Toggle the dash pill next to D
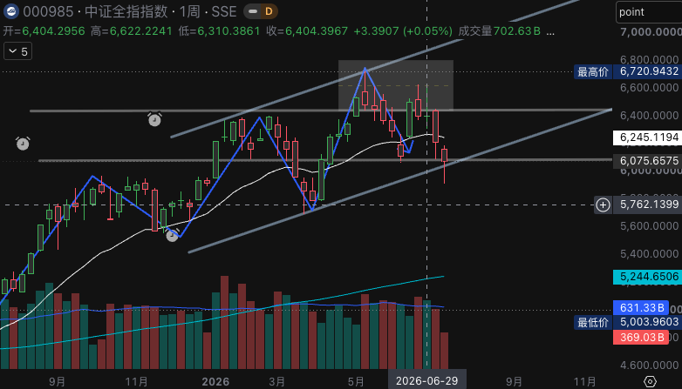 coord(253,11)
